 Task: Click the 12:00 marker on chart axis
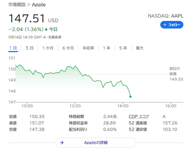pos(75,106)
